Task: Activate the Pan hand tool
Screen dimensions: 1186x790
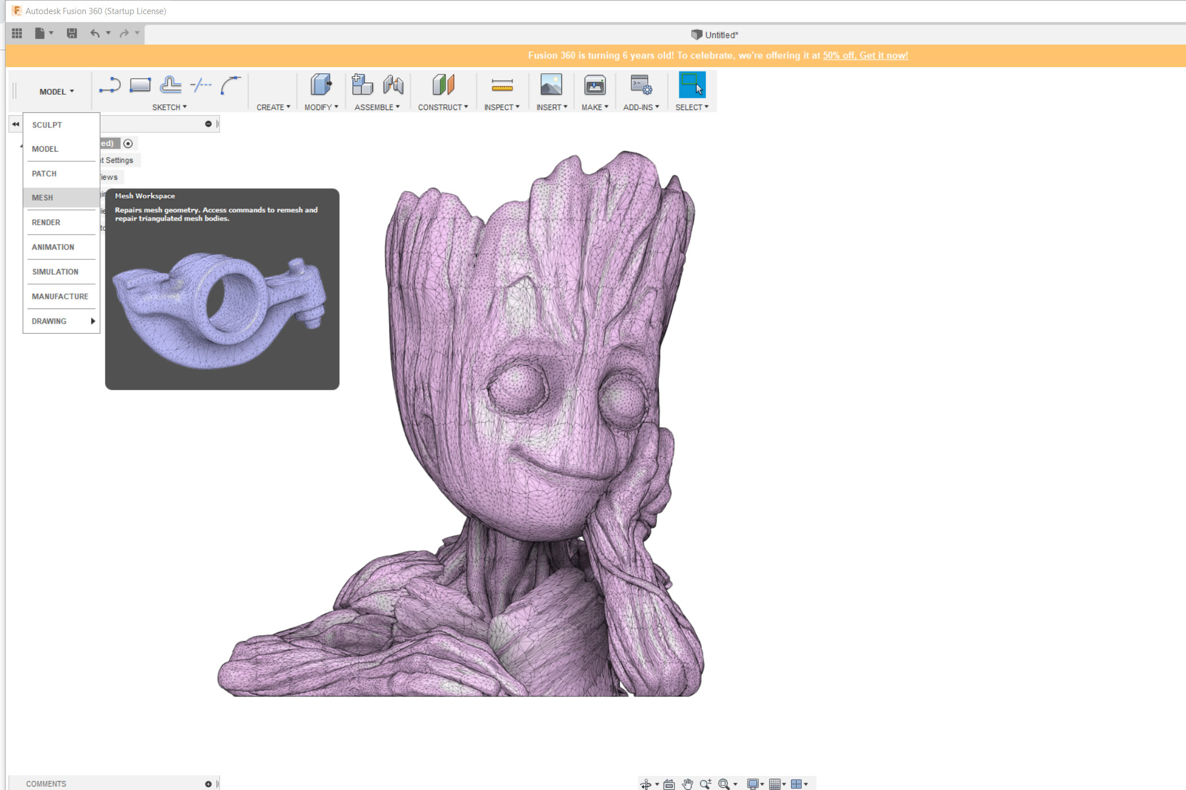Action: (x=687, y=784)
